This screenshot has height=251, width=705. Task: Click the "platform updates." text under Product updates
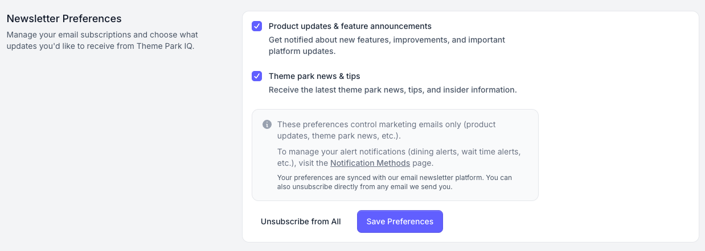[302, 51]
